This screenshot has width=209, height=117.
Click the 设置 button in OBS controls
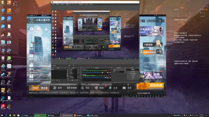coord(133,77)
